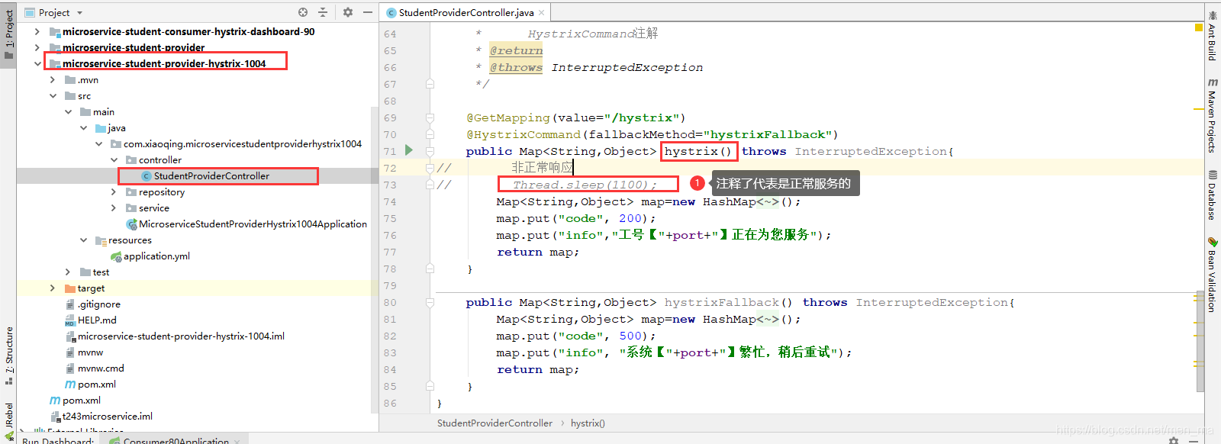Click the fold marker on line 78
The height and width of the screenshot is (444, 1221).
[430, 269]
